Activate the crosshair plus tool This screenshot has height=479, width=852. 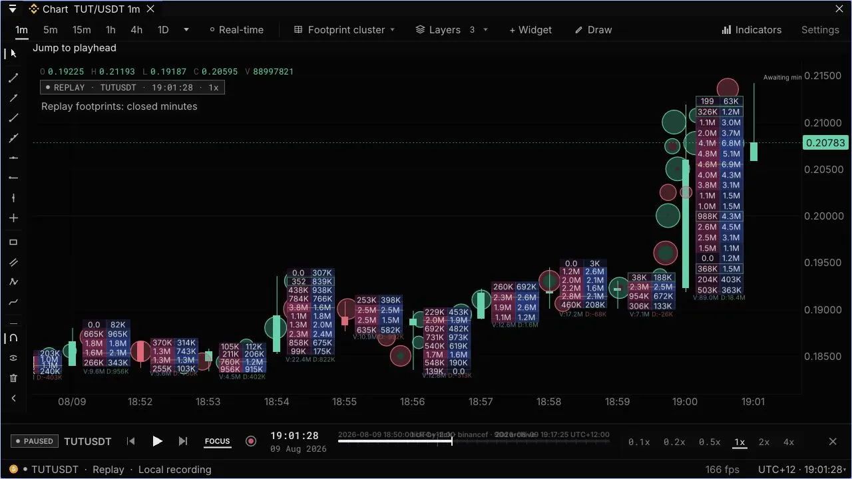tap(13, 218)
